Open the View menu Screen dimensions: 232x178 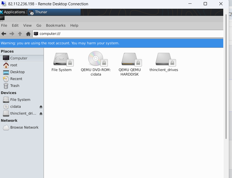tap(27, 25)
